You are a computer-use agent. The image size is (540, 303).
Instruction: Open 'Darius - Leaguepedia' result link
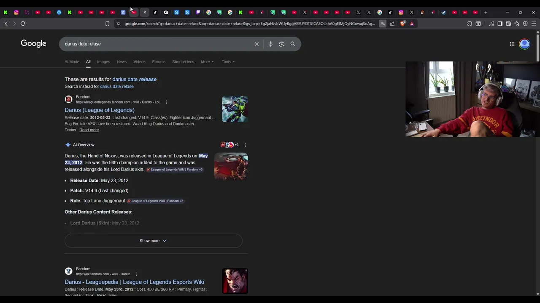point(134,282)
